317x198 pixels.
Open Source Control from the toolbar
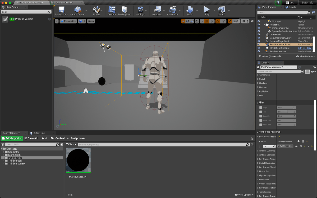77,11
